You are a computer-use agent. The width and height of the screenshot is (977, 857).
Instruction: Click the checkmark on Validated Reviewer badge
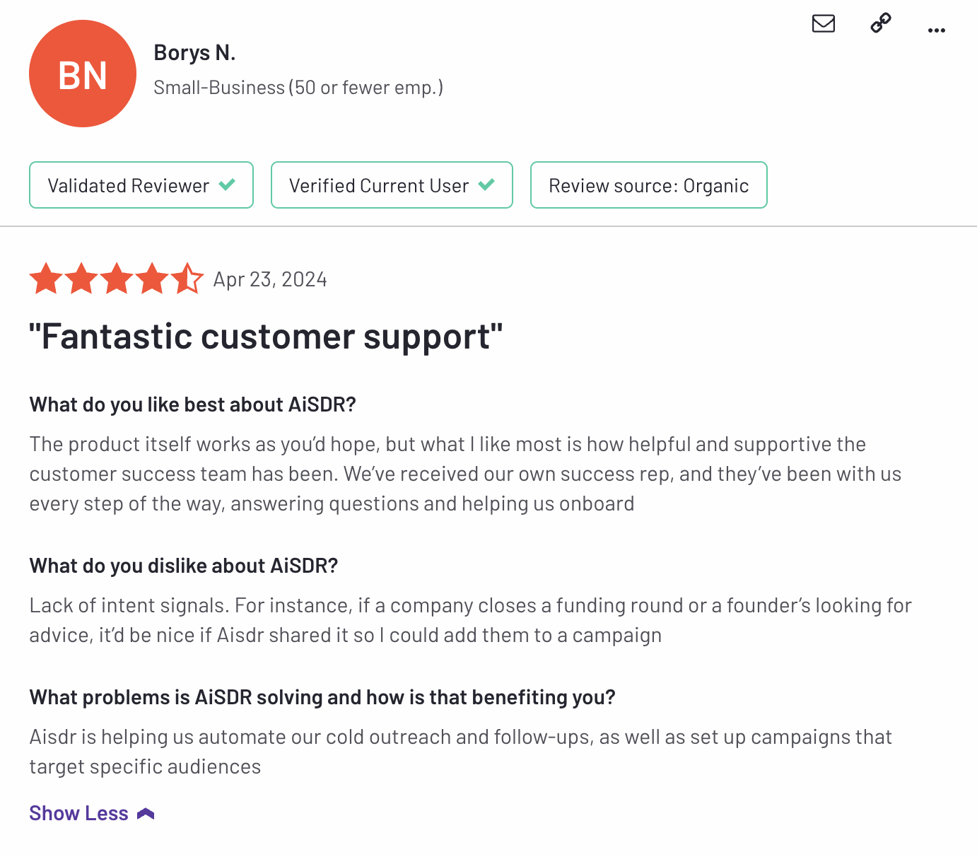click(x=228, y=185)
